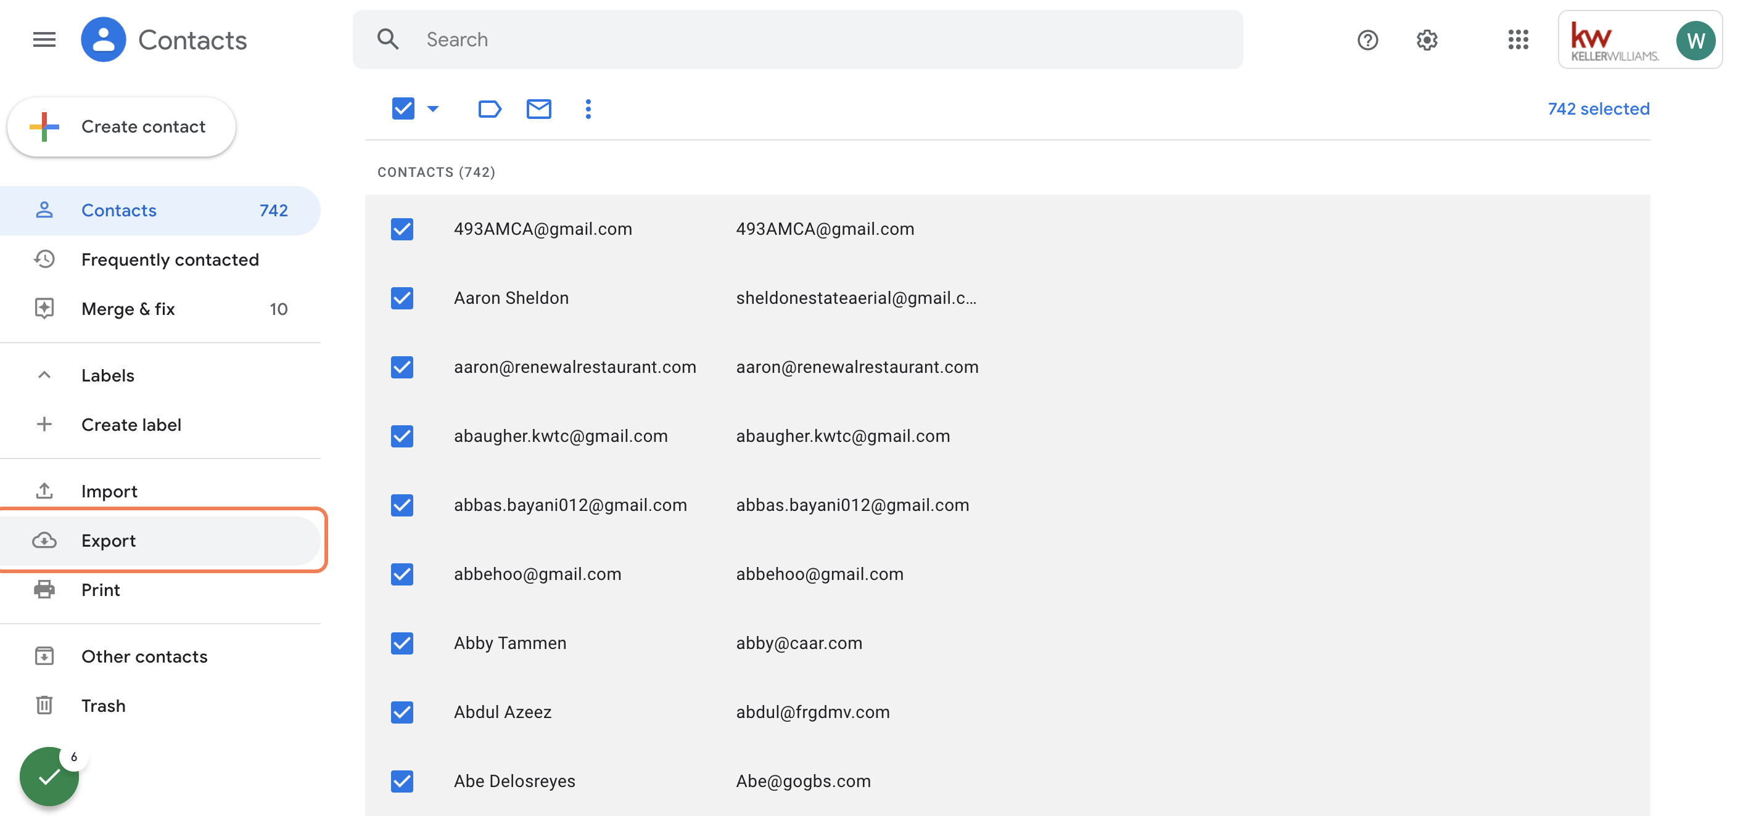The height and width of the screenshot is (816, 1743).
Task: Open the Contacts list item showing 742
Action: tap(160, 210)
